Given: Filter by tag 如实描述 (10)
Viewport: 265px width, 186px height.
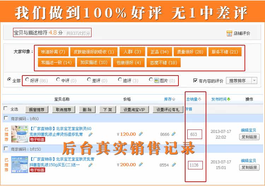Looking at the screenshot, I should click(94, 62).
